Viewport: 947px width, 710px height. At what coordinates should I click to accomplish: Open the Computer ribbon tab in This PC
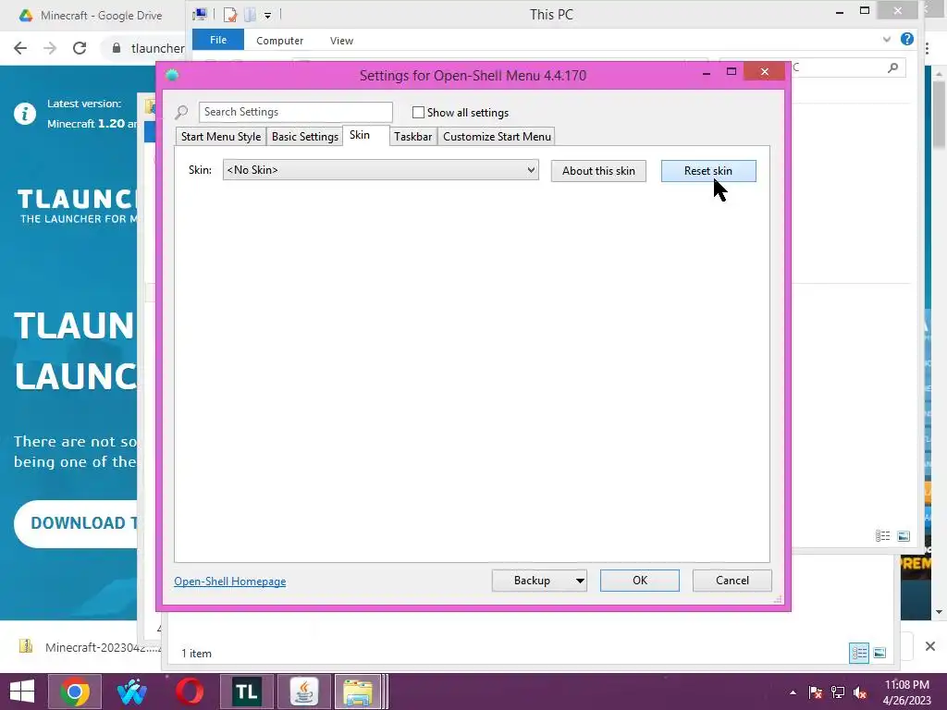tap(279, 41)
